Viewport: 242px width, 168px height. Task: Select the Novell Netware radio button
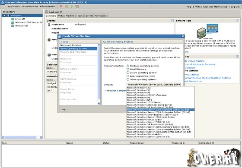(128, 69)
